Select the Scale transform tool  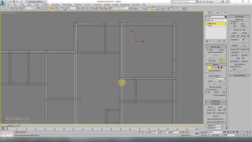[61, 8]
